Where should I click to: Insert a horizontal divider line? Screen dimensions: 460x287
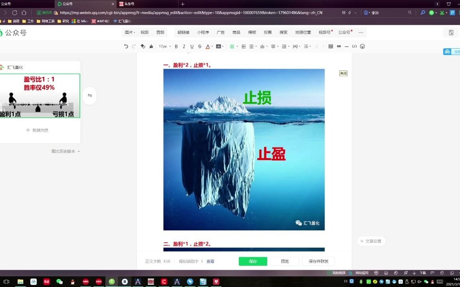coord(346,46)
